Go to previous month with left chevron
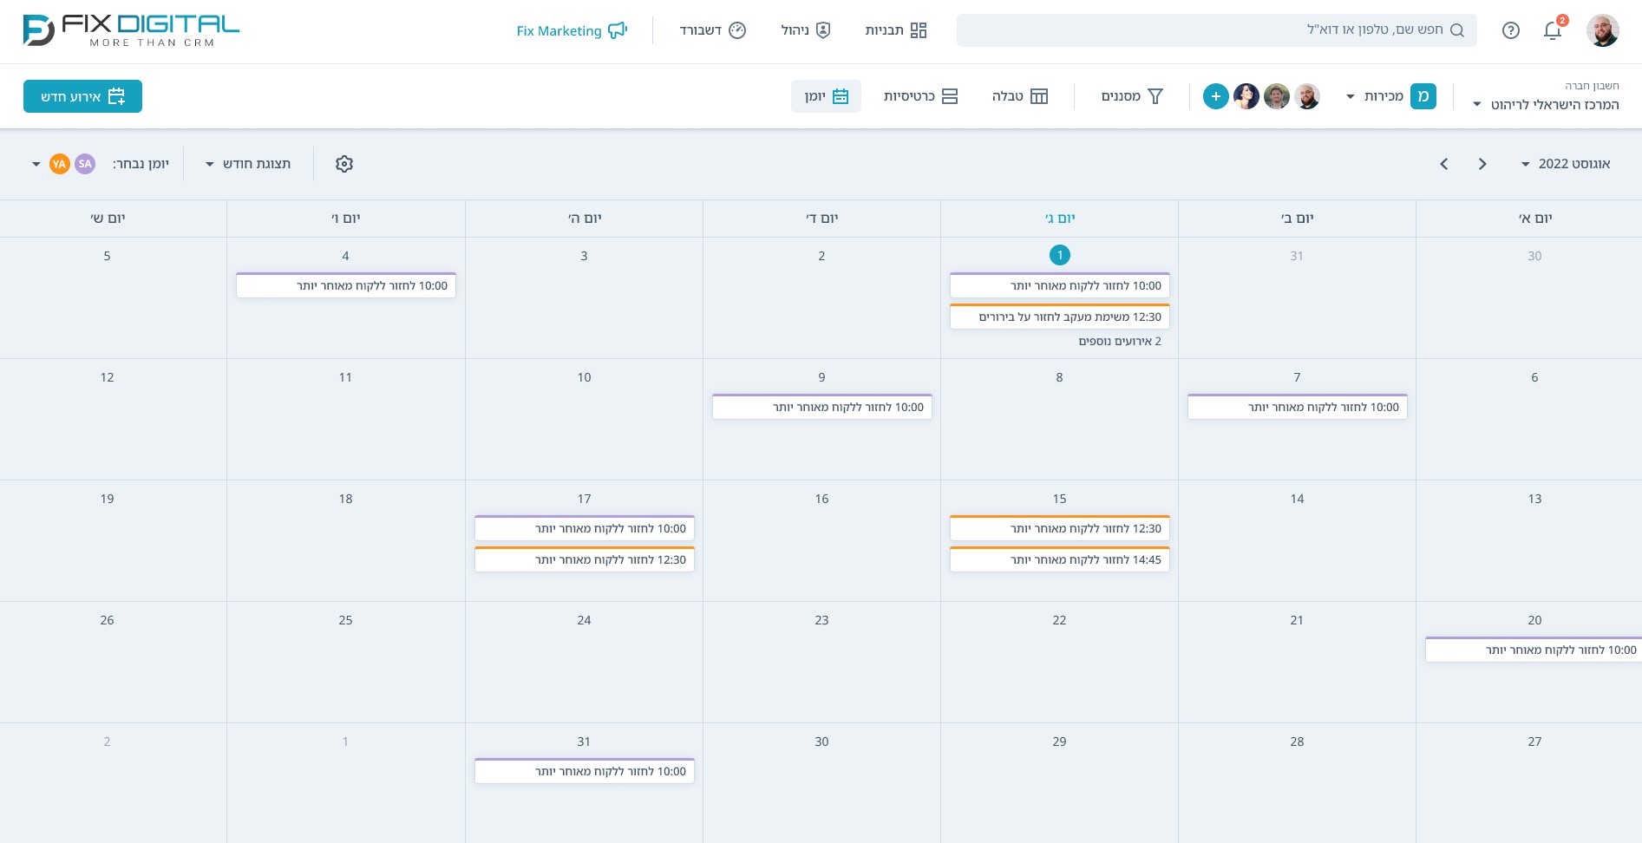The image size is (1642, 843). point(1444,164)
